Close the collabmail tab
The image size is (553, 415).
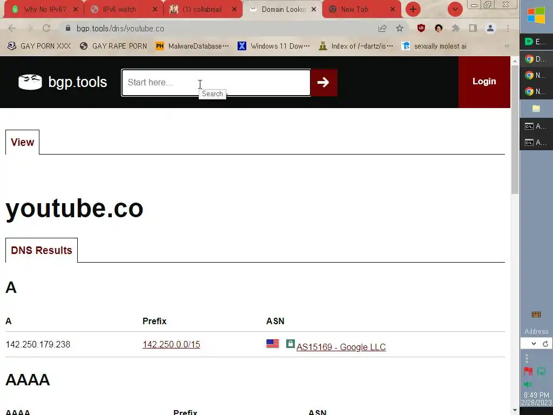pos(234,10)
